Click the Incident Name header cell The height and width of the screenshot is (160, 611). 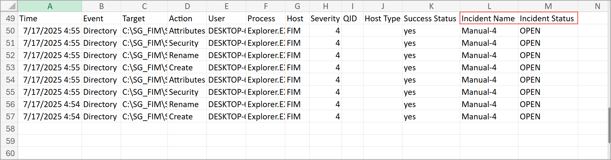pos(489,18)
